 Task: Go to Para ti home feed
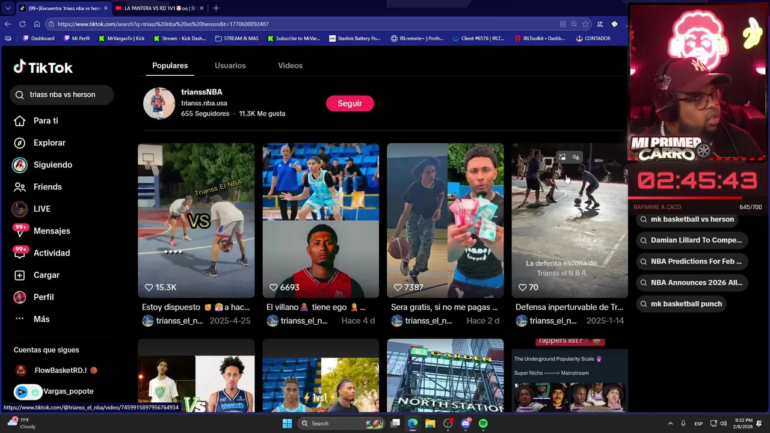[36, 121]
